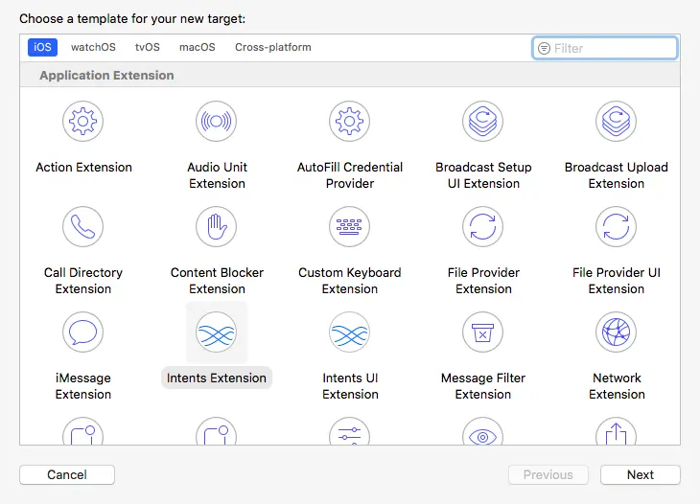Viewport: 700px width, 504px height.
Task: Select the Call Directory Extension icon
Action: [x=83, y=227]
